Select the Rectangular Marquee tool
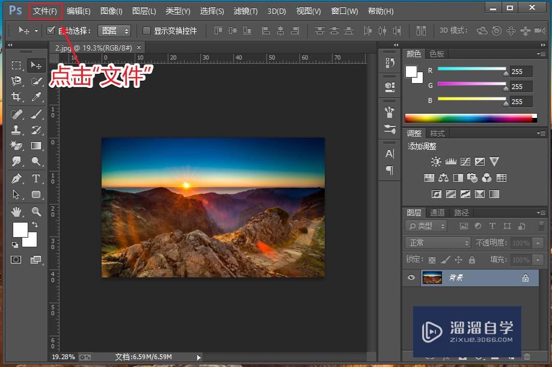 (x=17, y=65)
